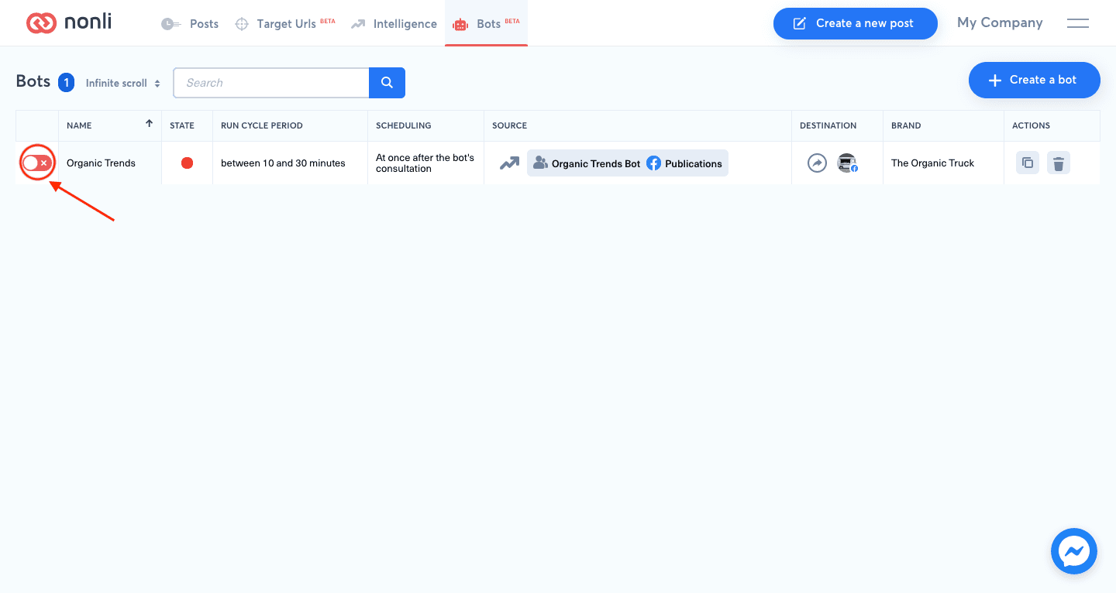This screenshot has height=593, width=1116.
Task: Click the Intelligence trend icon
Action: coord(358,24)
